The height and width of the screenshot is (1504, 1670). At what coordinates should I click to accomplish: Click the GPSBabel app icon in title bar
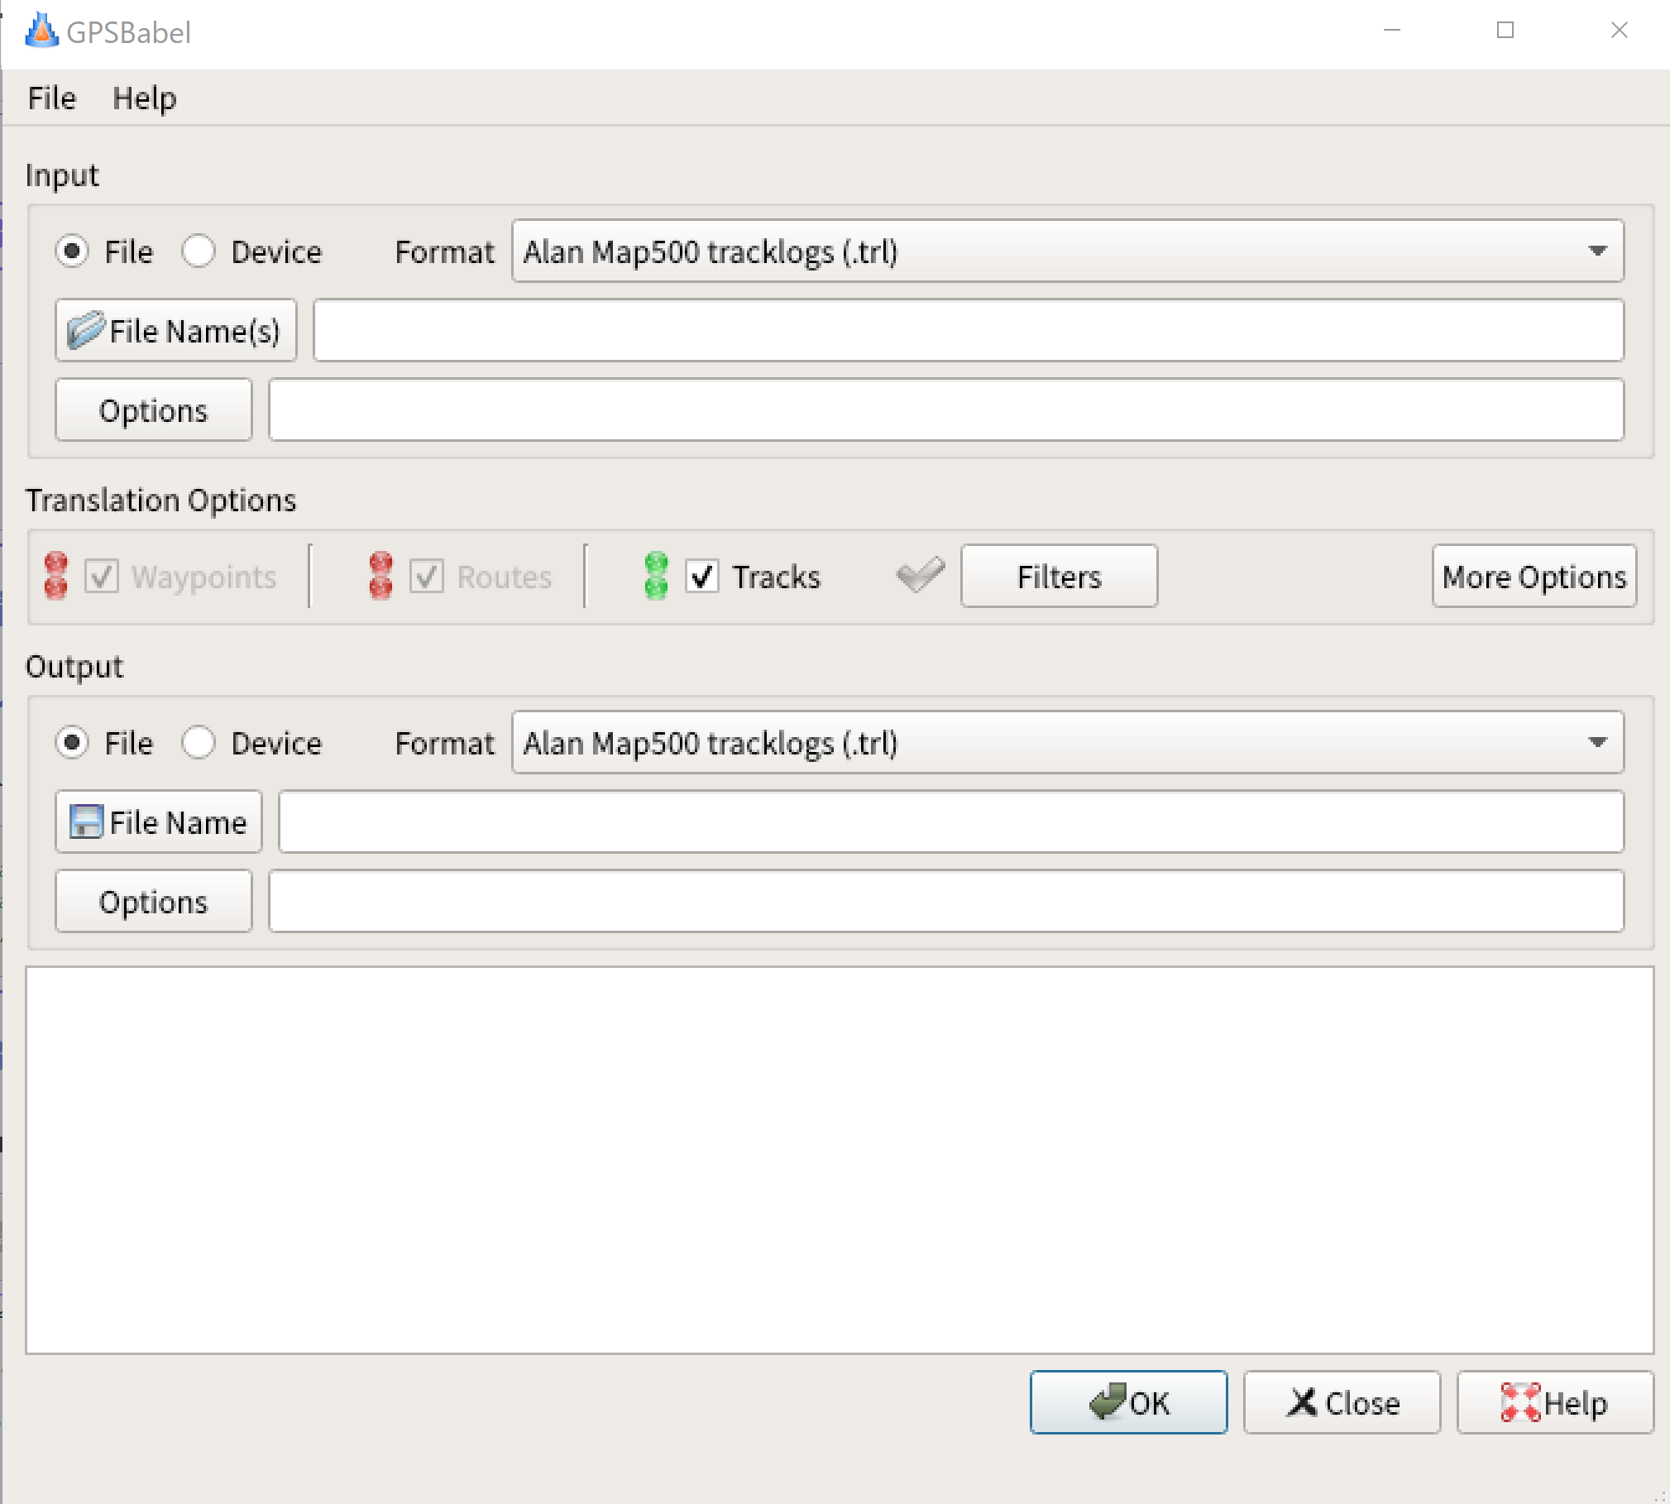tap(41, 31)
